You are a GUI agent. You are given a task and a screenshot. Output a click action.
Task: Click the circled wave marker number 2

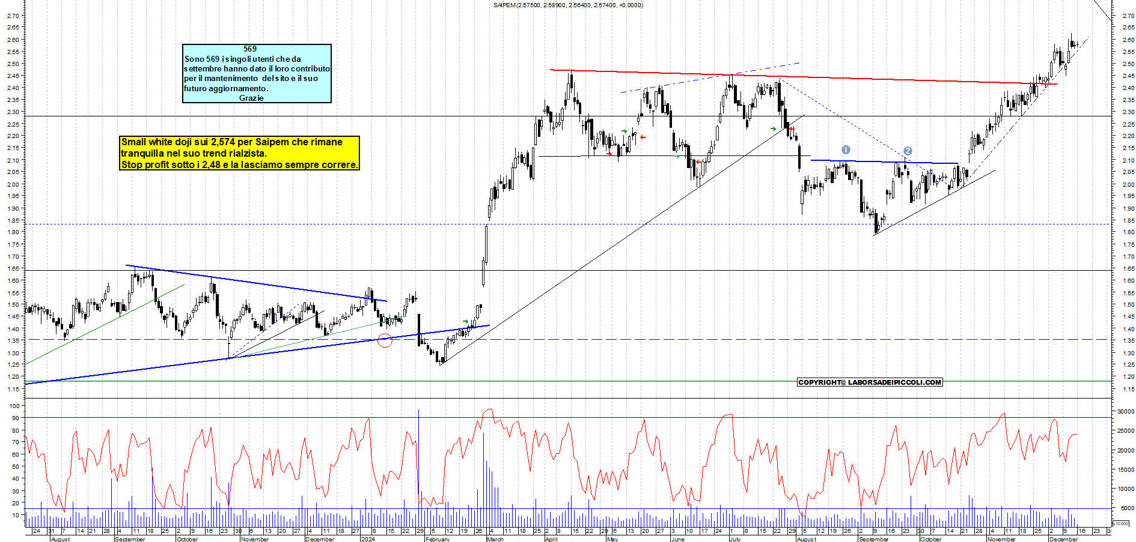pos(908,151)
